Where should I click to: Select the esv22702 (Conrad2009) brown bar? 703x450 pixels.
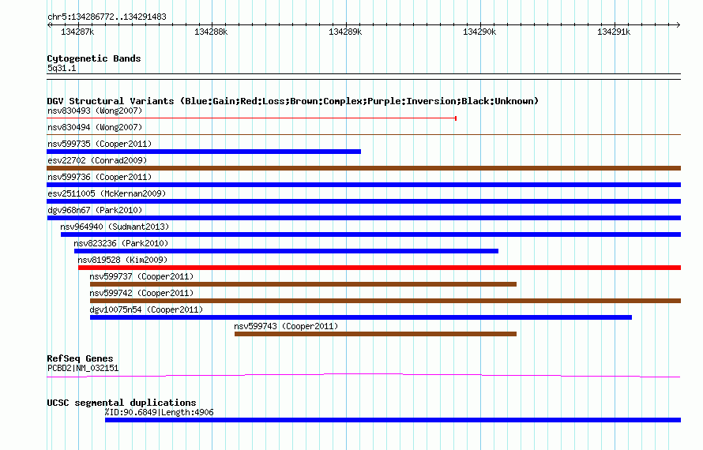point(363,168)
